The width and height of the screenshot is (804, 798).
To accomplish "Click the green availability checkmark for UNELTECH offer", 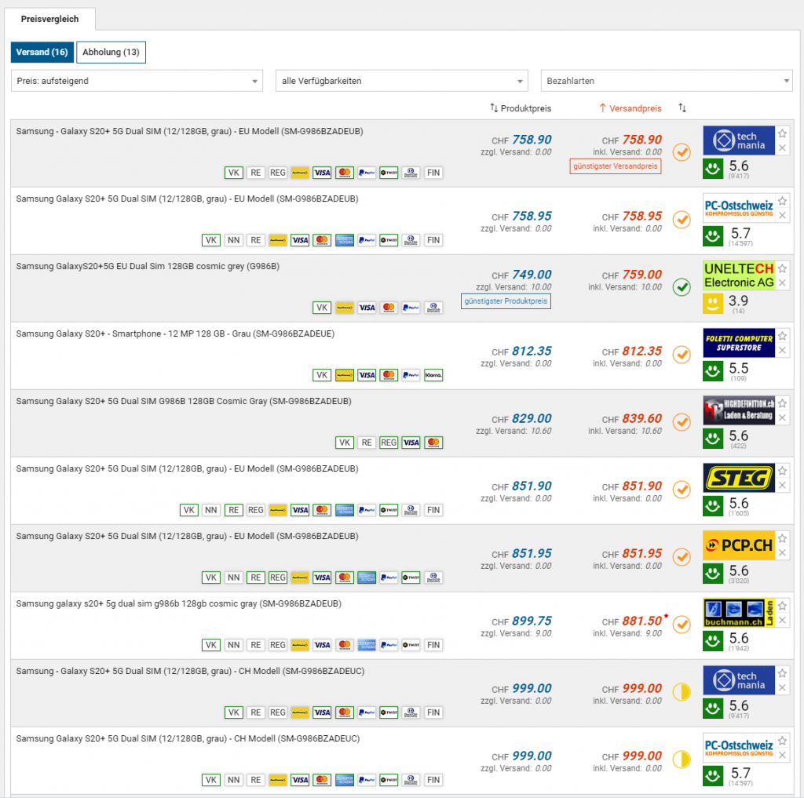I will coord(682,287).
